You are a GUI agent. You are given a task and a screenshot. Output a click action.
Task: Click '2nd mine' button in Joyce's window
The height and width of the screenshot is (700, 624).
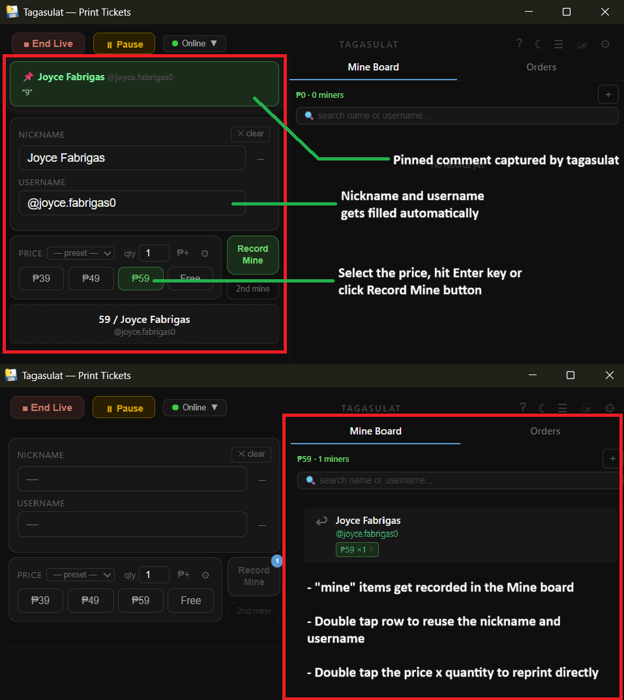(x=252, y=289)
